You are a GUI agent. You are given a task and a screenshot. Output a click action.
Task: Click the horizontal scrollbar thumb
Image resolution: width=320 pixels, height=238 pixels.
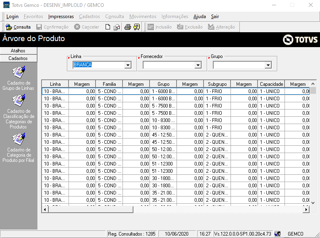[91, 209]
